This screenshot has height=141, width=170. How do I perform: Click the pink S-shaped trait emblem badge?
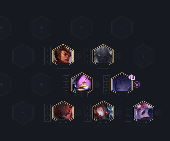[x=132, y=78]
